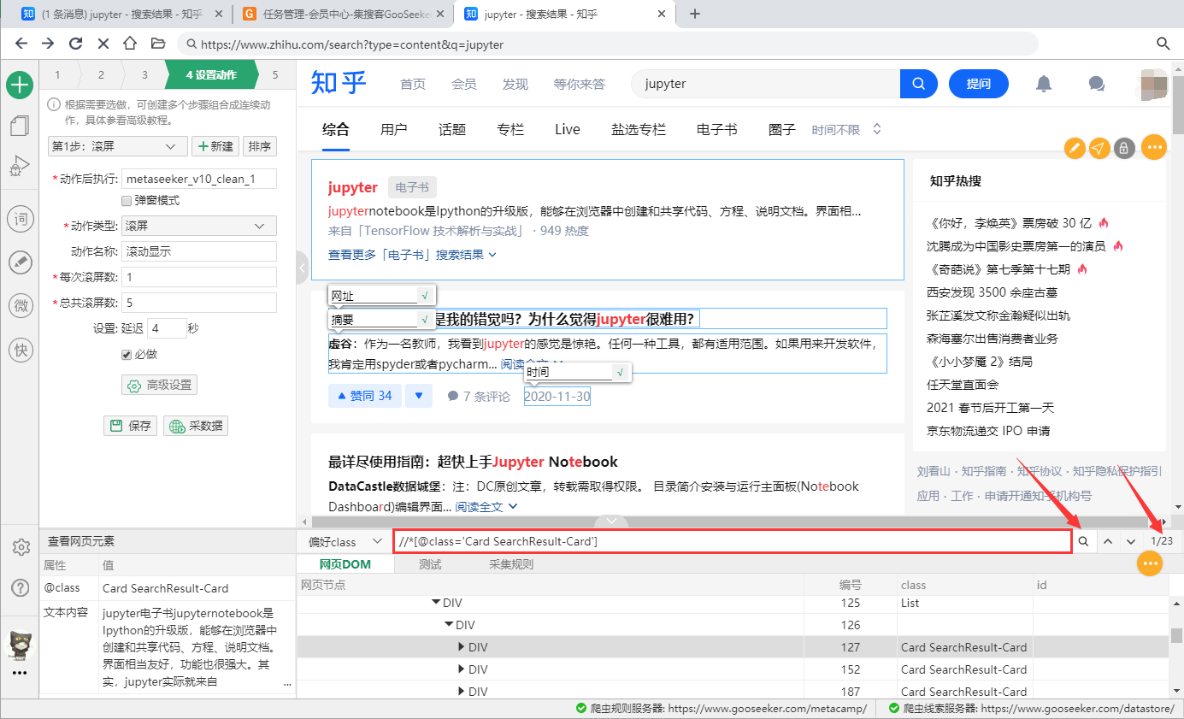This screenshot has height=719, width=1184.
Task: Toggle 时间 field checkmark
Action: pyautogui.click(x=620, y=372)
